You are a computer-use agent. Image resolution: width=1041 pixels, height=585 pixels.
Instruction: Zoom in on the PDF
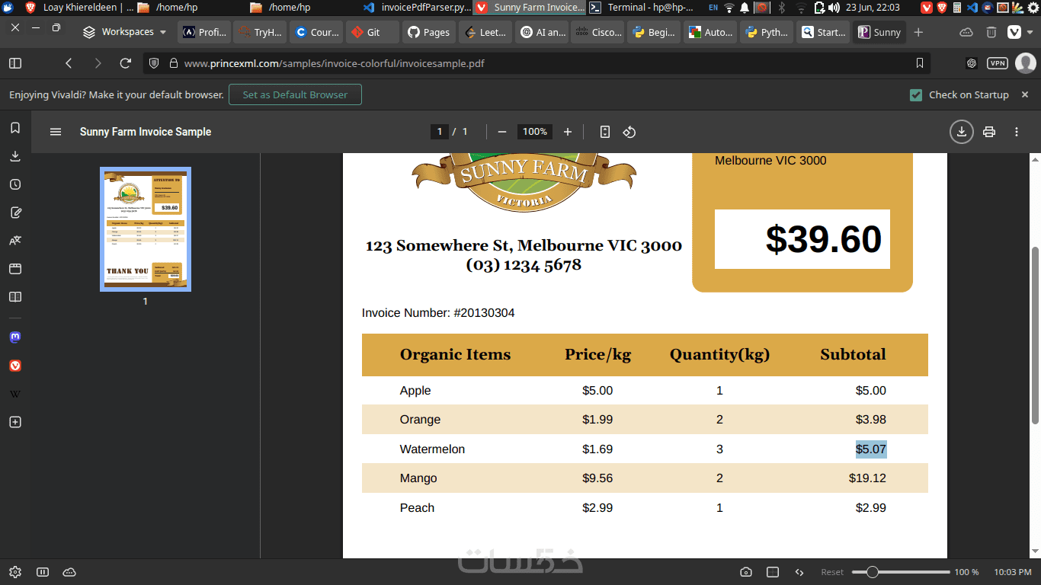568,132
